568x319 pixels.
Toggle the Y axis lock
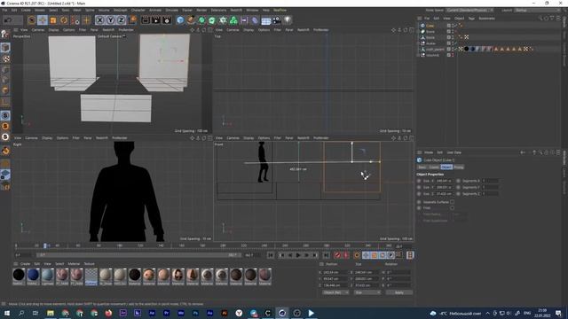click(110, 20)
